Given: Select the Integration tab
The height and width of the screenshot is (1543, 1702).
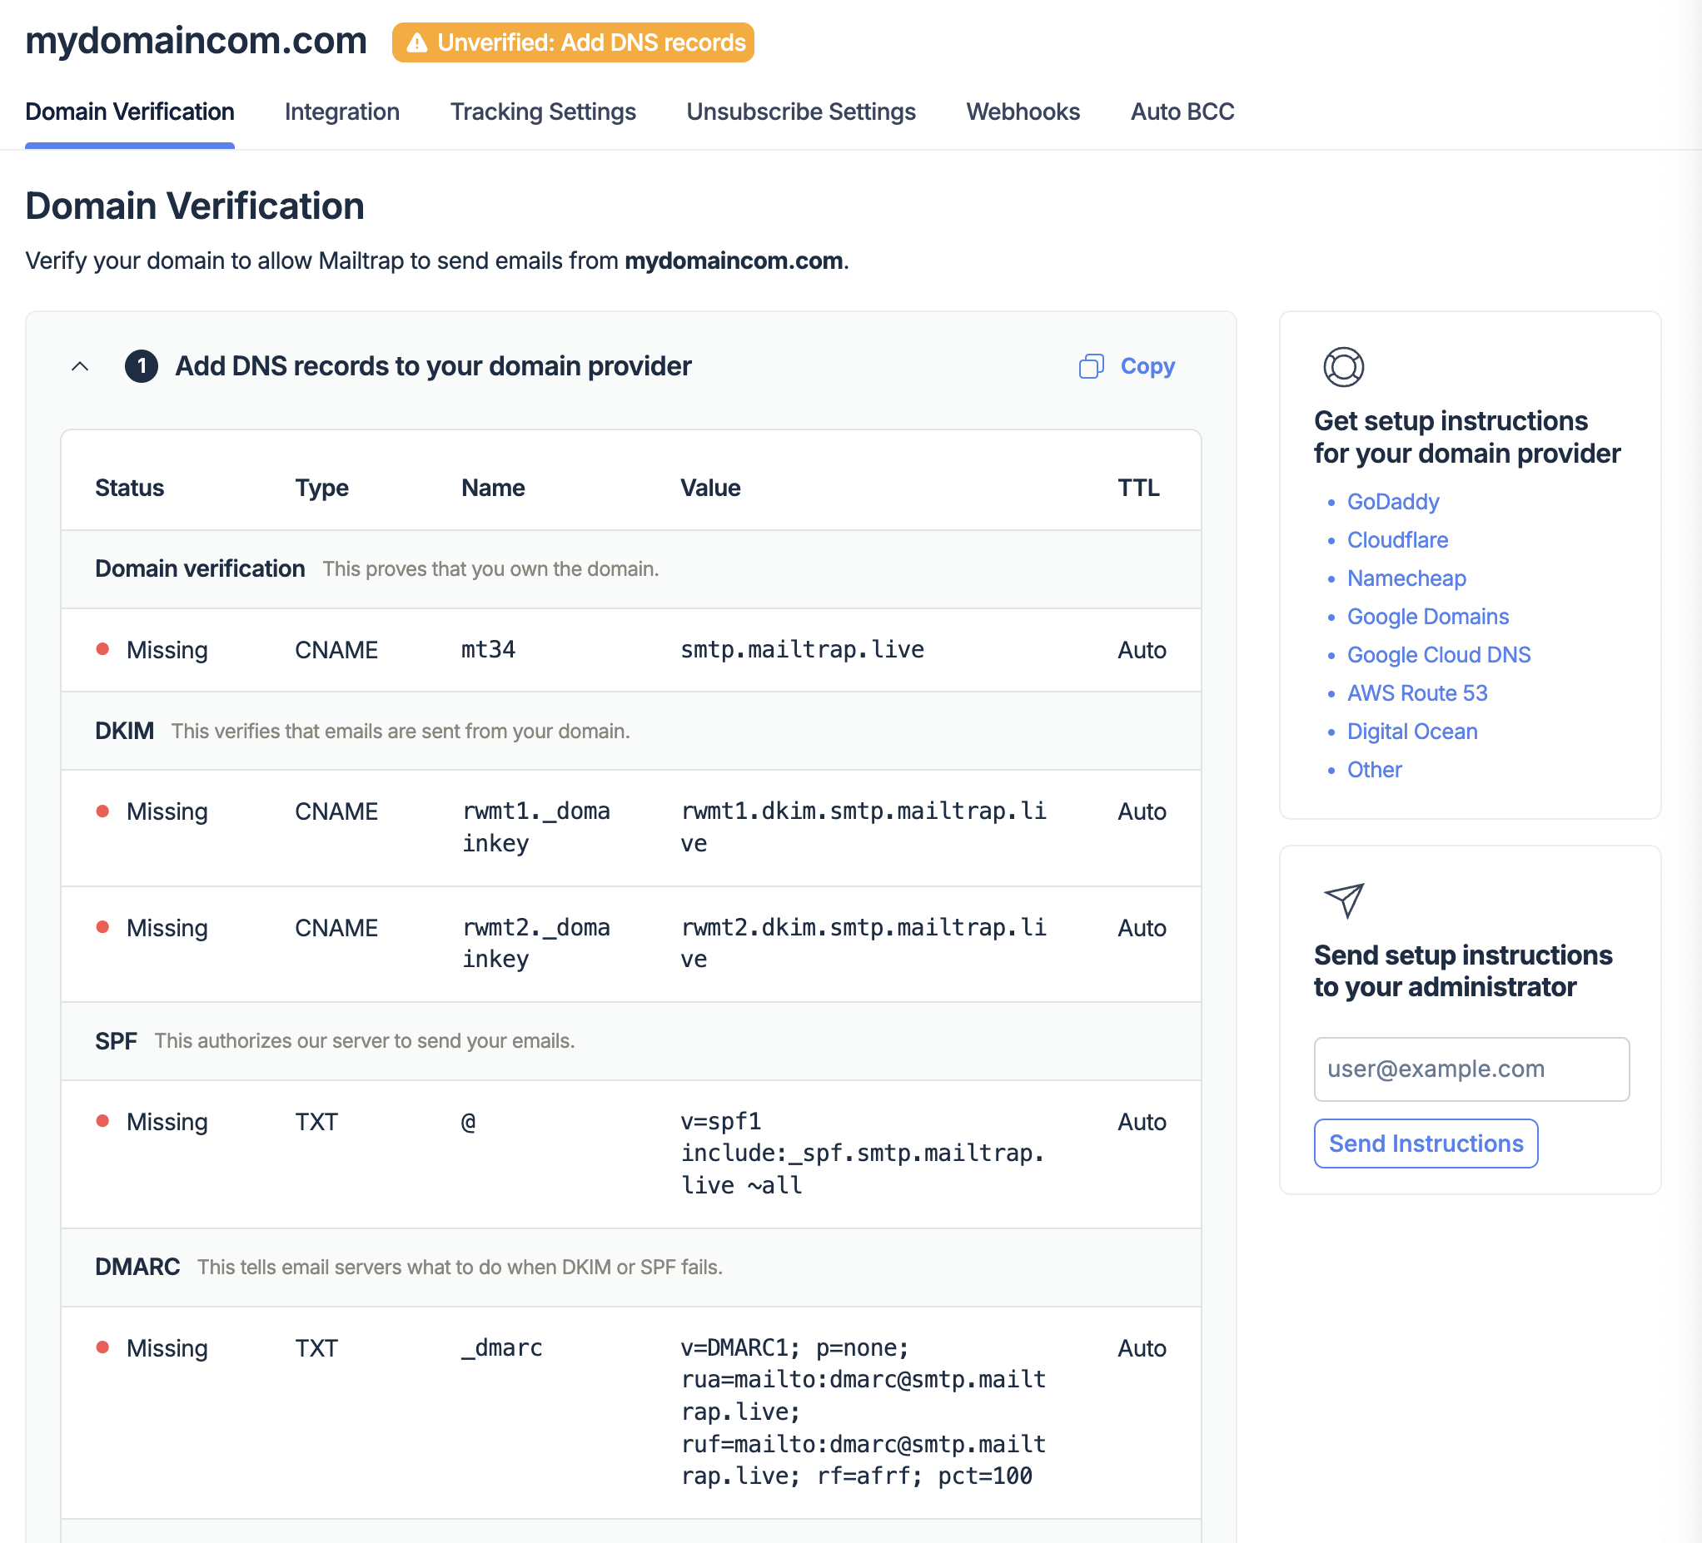Looking at the screenshot, I should coord(342,112).
